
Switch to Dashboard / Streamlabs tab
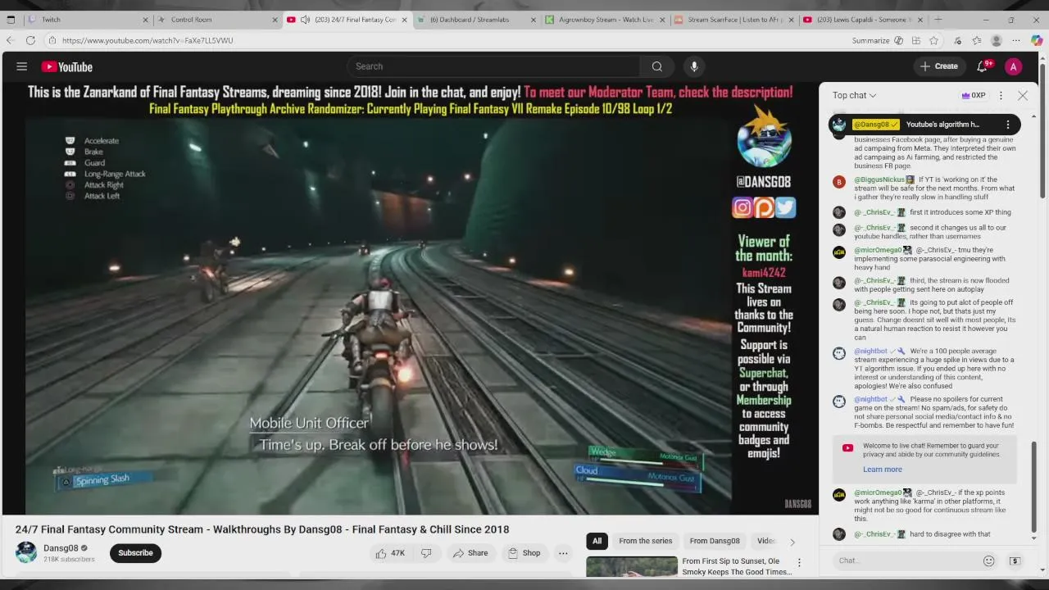click(x=477, y=20)
